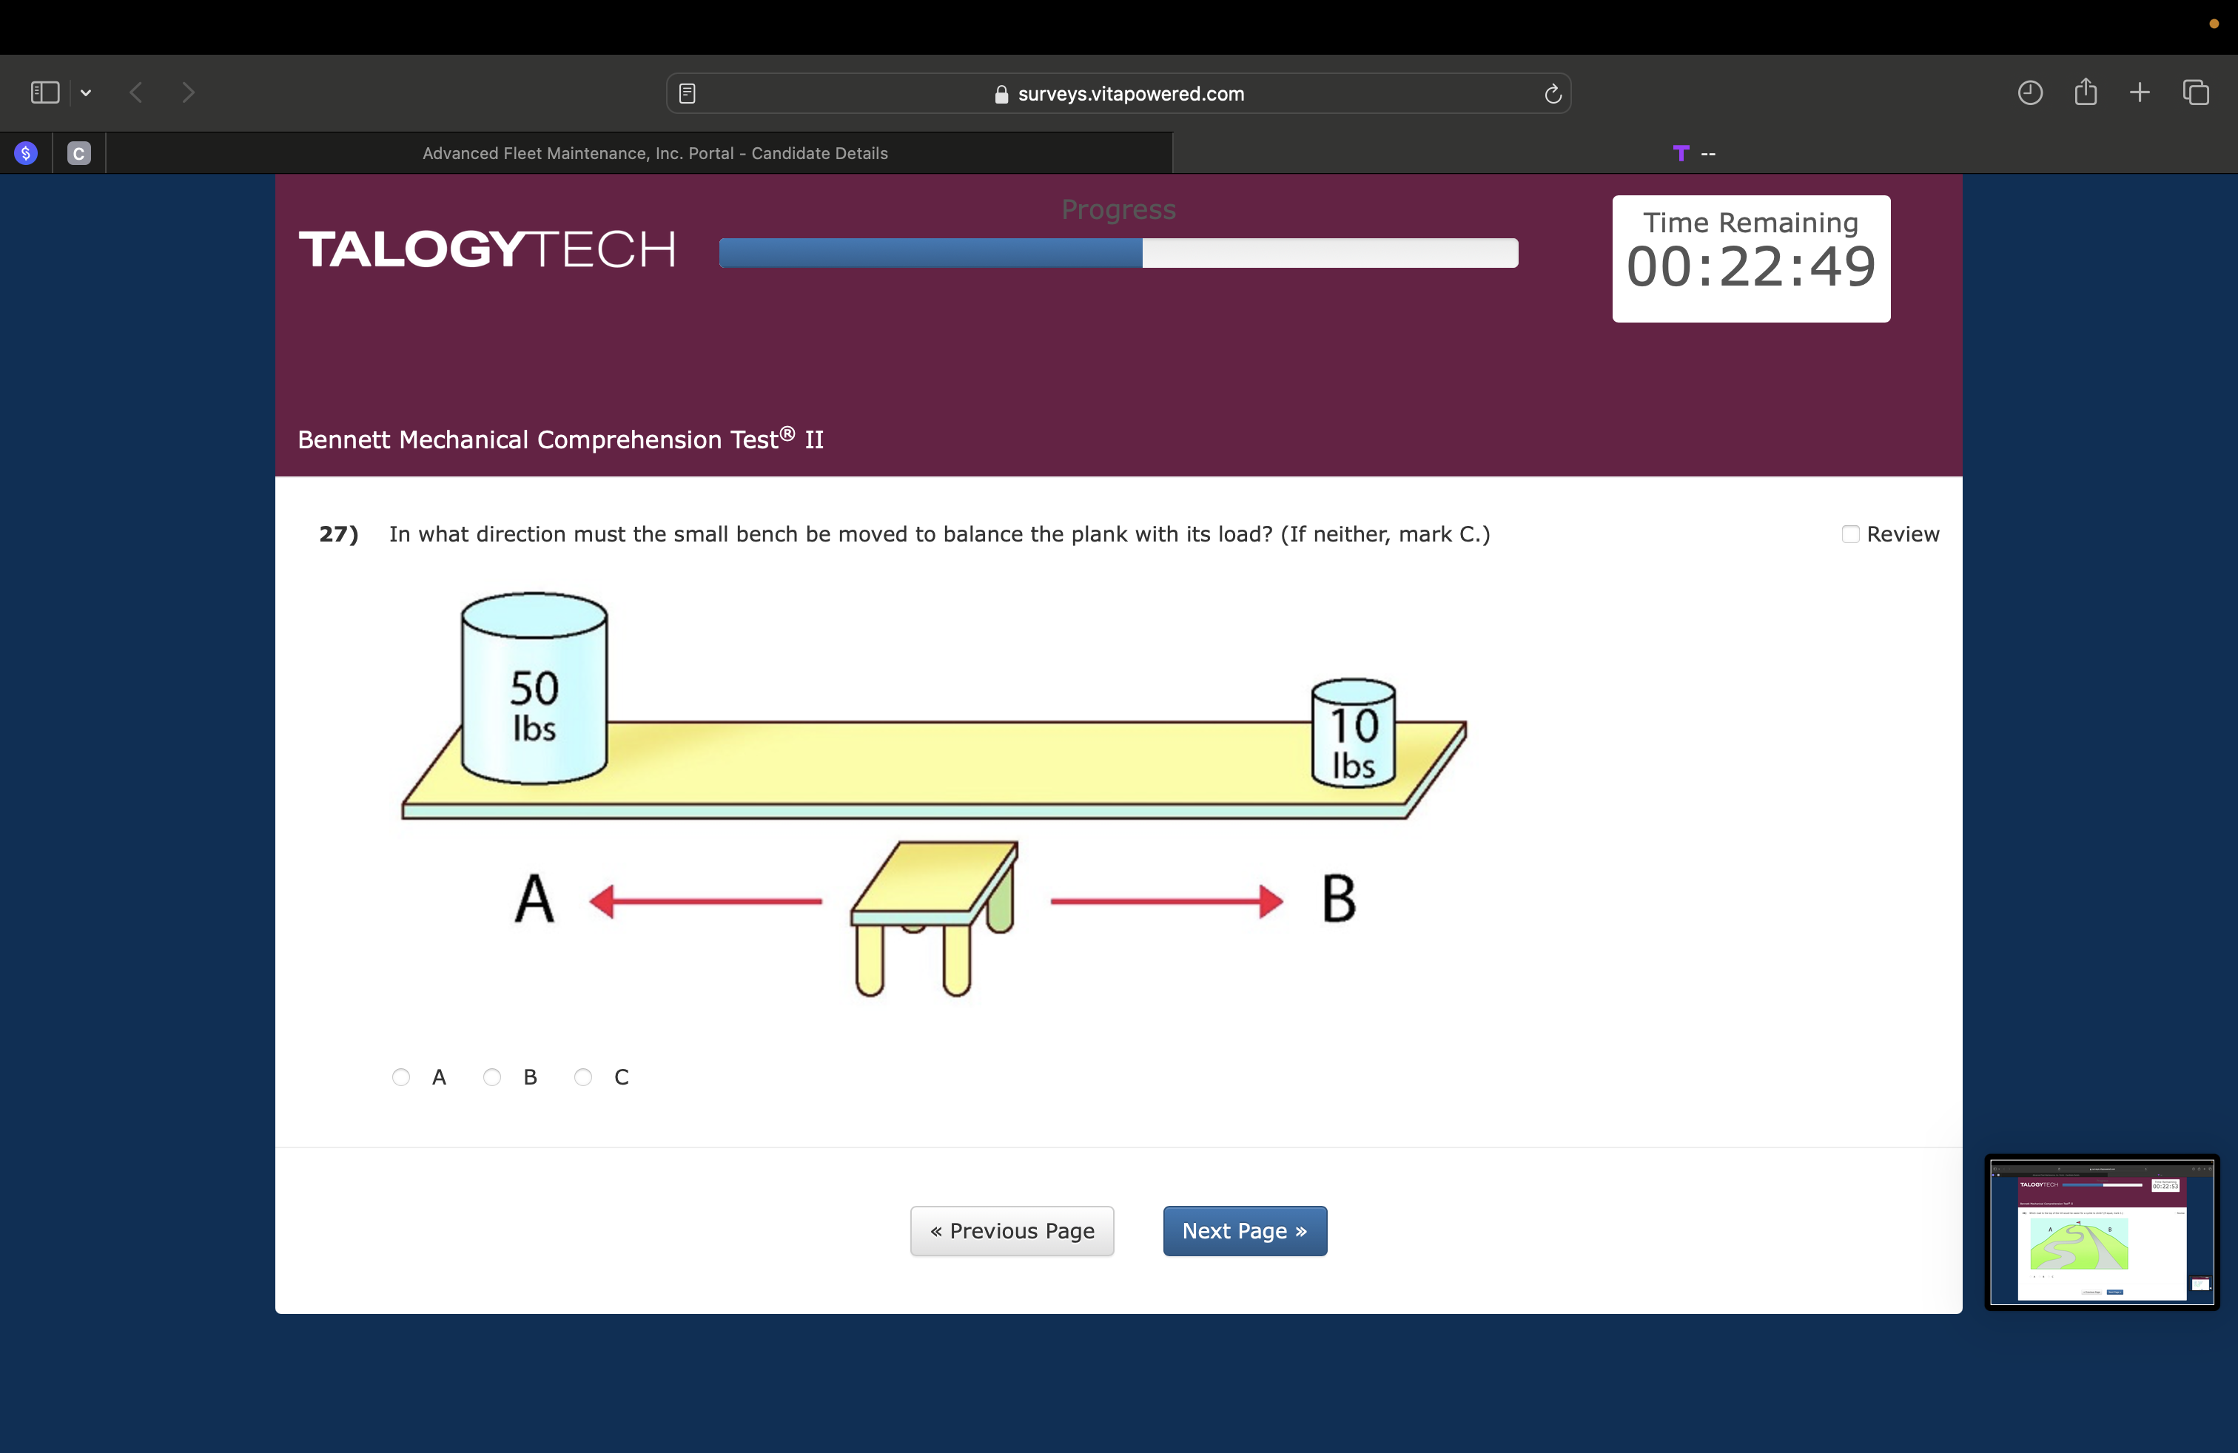Open the tab groups dropdown arrow

(x=86, y=92)
